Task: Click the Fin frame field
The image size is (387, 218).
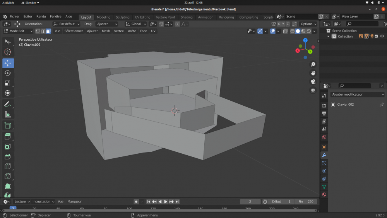Action: click(306, 202)
